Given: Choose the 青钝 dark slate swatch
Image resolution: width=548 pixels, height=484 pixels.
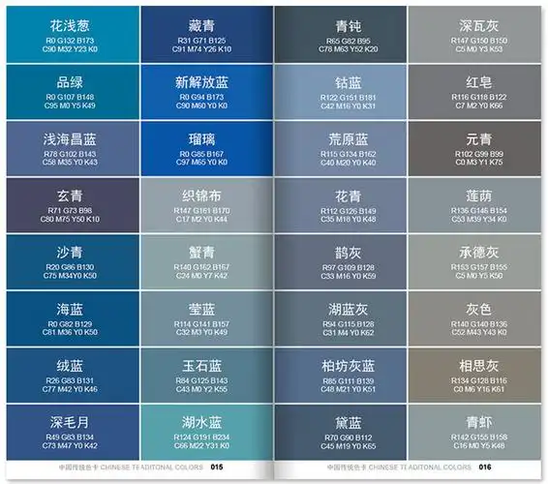Looking at the screenshot, I should click(x=341, y=34).
